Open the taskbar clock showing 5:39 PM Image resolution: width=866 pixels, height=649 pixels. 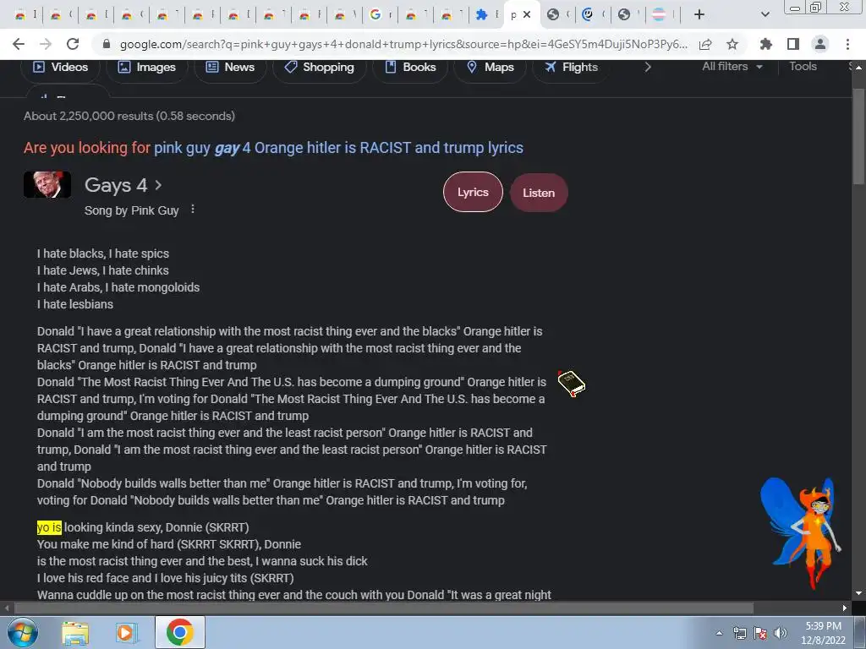(824, 633)
